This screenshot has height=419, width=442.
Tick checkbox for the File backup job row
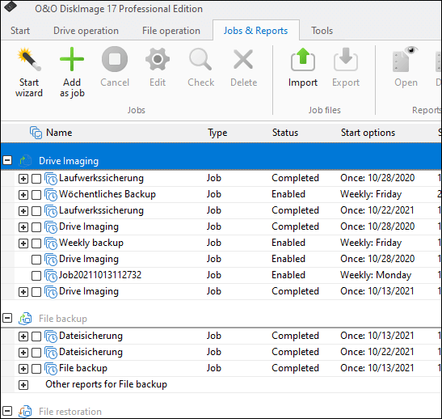pos(36,369)
